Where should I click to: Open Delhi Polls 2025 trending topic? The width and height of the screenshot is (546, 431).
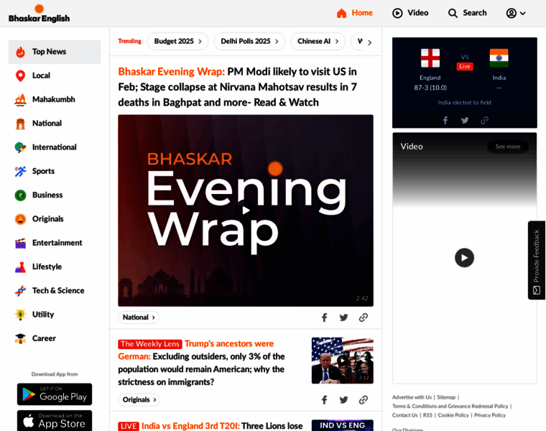(249, 42)
